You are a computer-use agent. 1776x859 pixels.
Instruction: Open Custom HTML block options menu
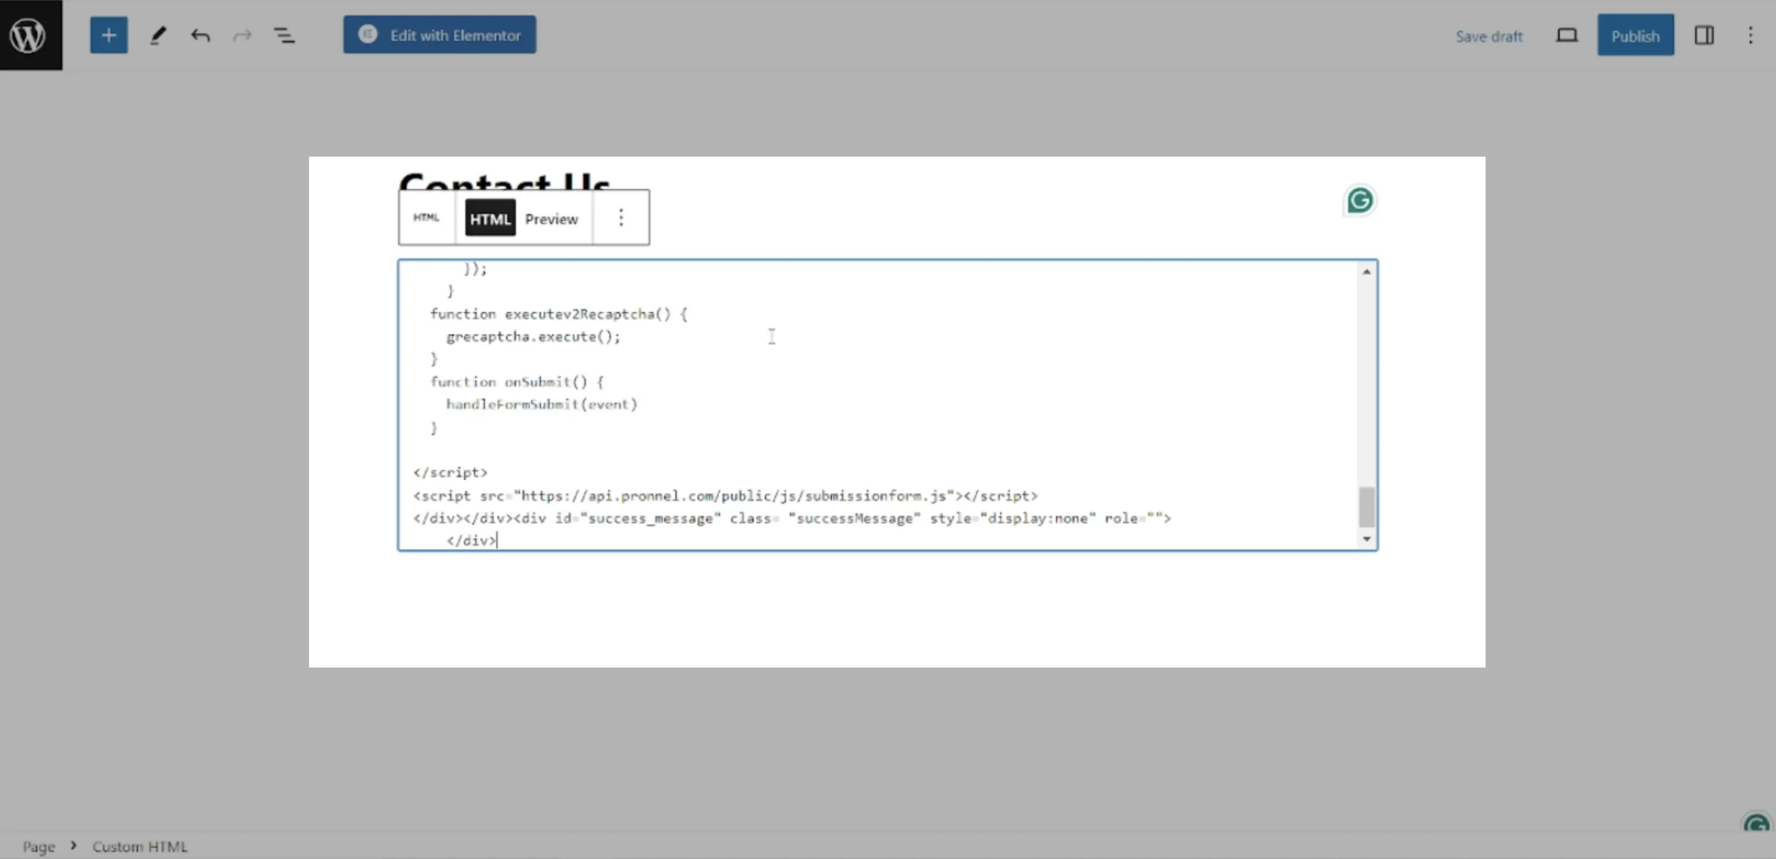click(x=621, y=218)
